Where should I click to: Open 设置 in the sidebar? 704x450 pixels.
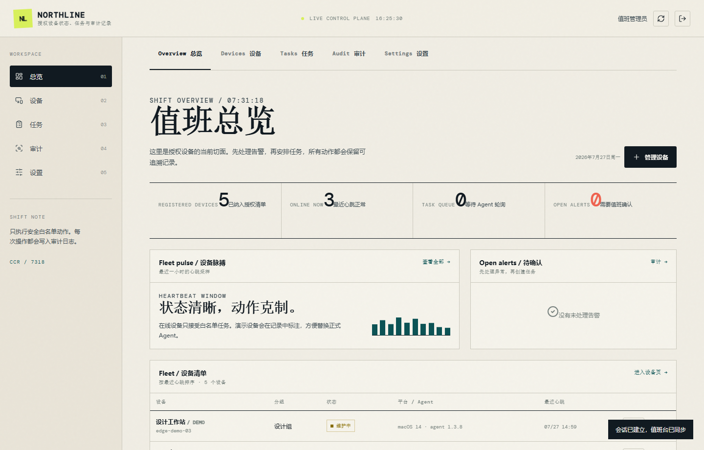click(x=61, y=172)
